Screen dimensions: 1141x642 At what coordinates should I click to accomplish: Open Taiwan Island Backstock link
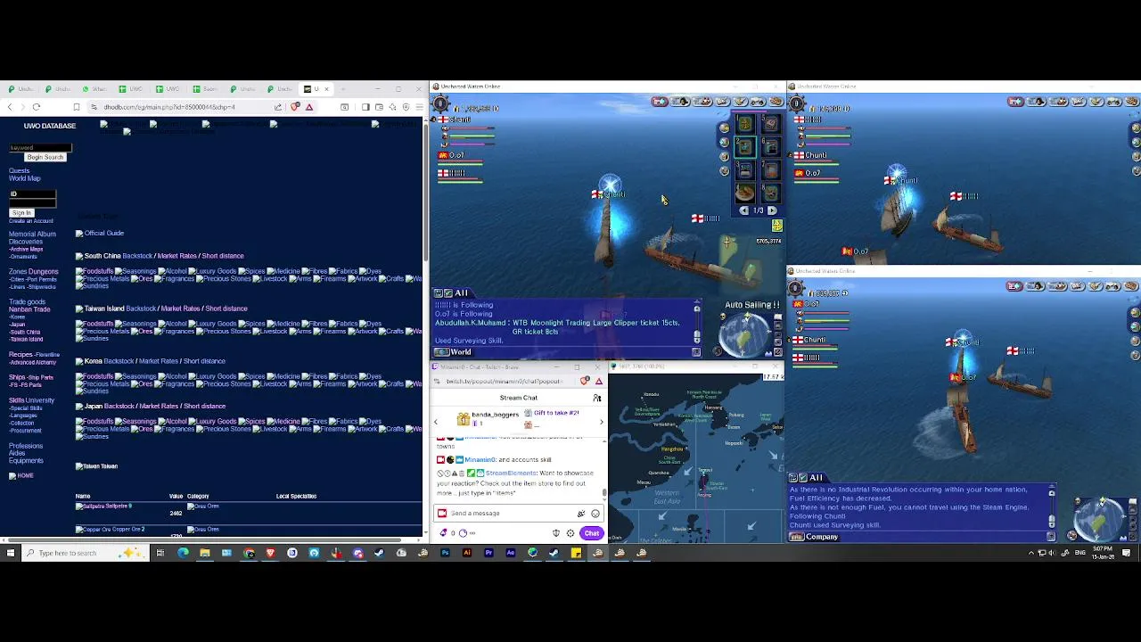[x=141, y=309]
